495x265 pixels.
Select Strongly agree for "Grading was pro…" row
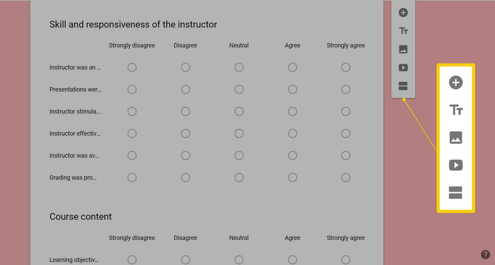coord(346,177)
